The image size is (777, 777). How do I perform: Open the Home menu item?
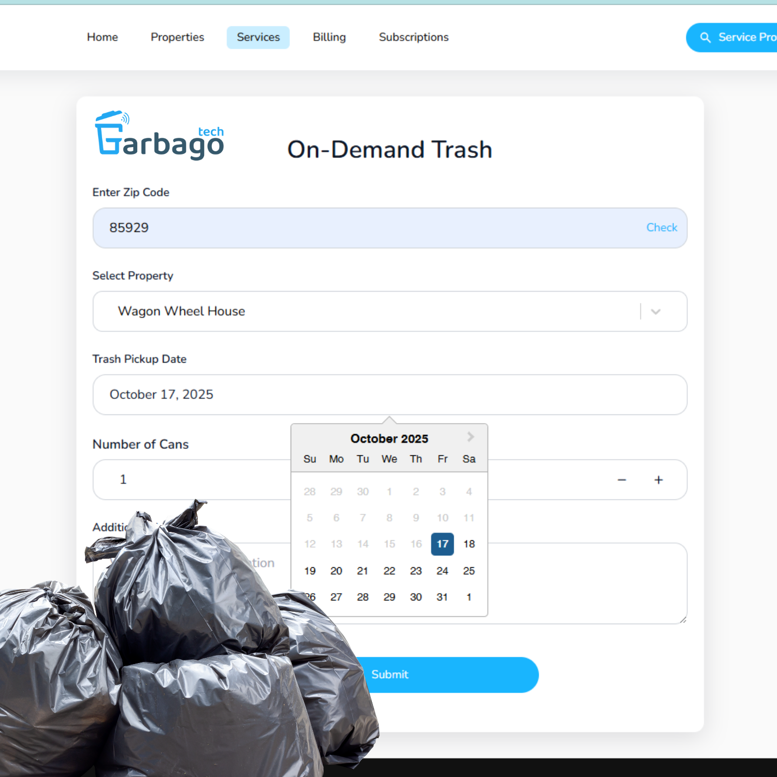click(x=103, y=37)
